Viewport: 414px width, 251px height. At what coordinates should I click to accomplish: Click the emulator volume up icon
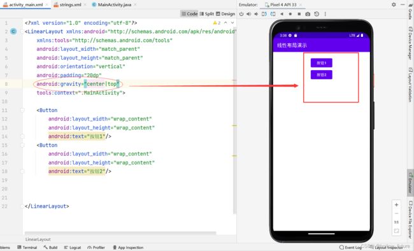(x=248, y=14)
